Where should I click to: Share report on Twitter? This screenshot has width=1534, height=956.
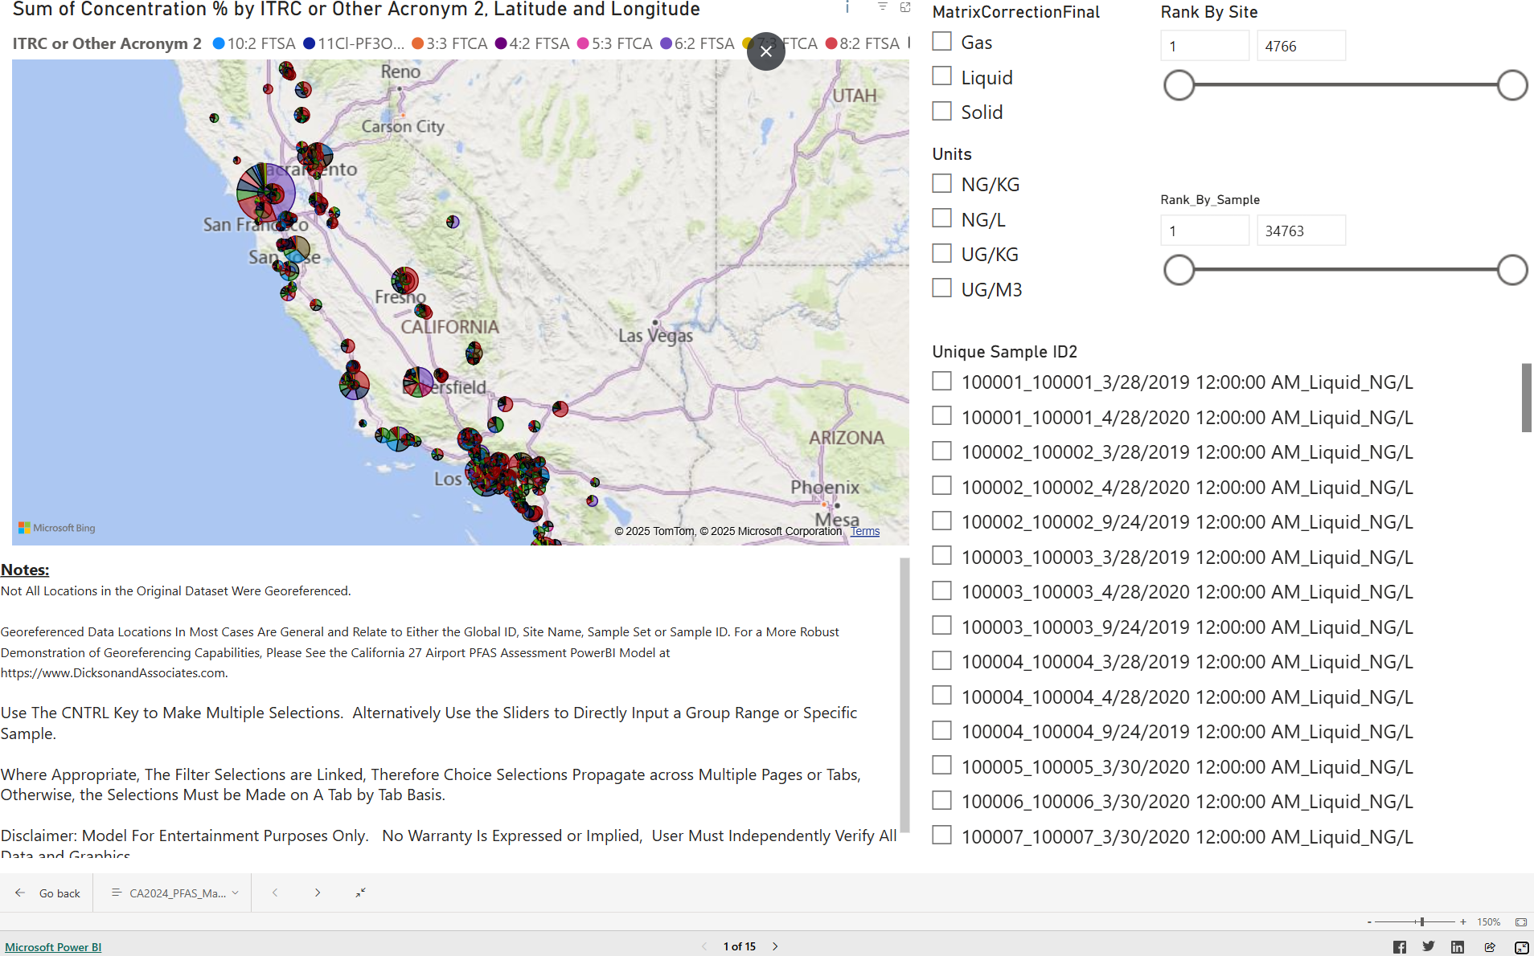point(1428,947)
